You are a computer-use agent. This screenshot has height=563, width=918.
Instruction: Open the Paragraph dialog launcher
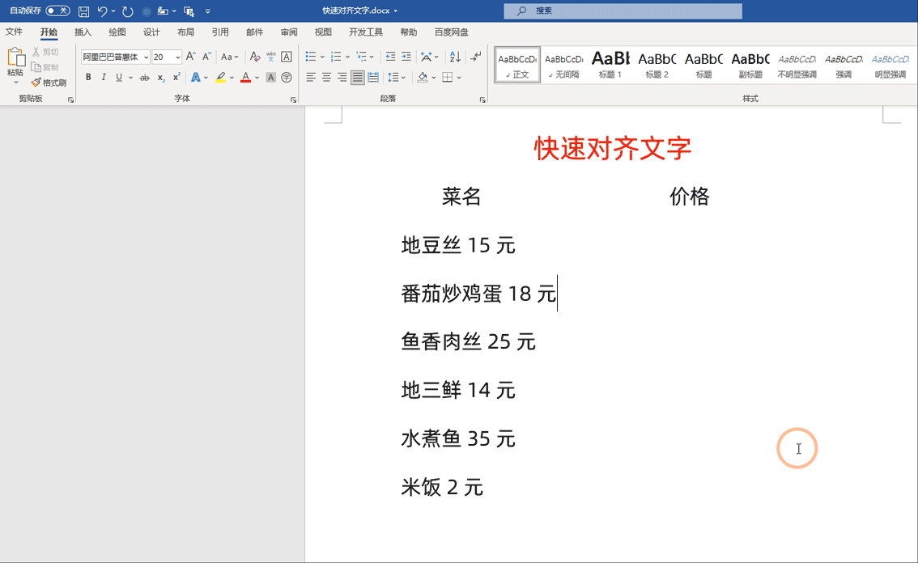pos(482,100)
